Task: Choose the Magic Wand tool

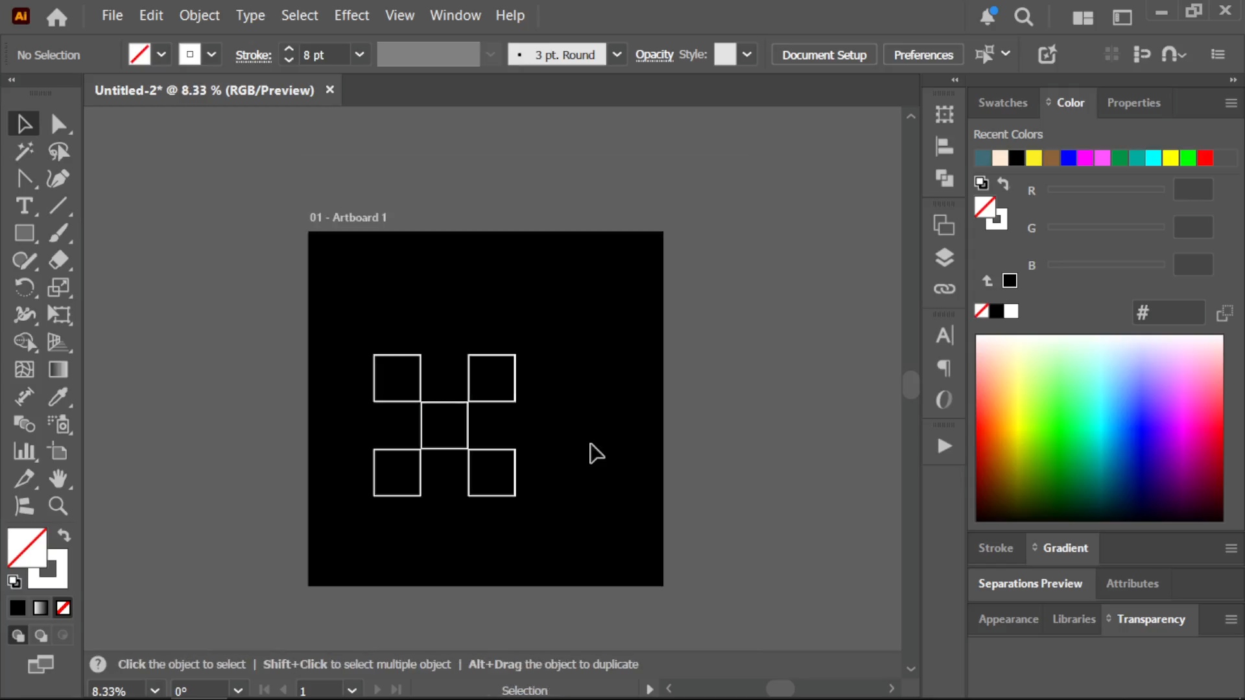Action: click(x=24, y=152)
